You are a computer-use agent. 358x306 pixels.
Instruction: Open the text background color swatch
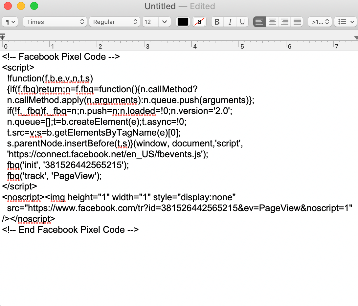(x=199, y=22)
